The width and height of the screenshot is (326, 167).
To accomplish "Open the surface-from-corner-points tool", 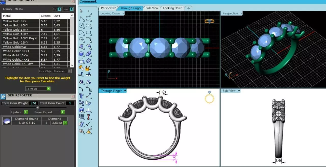I will (81, 46).
